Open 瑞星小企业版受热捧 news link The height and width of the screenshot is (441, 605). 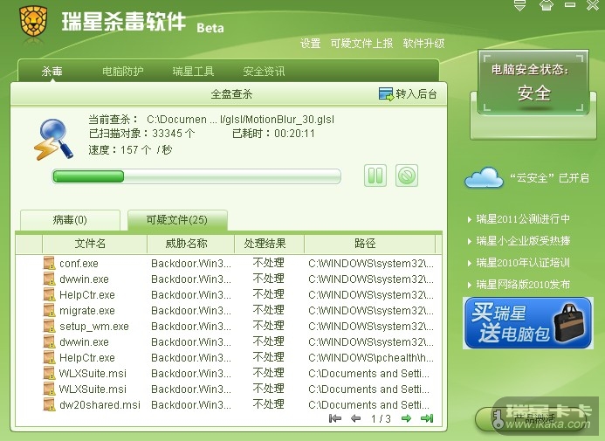coord(523,241)
